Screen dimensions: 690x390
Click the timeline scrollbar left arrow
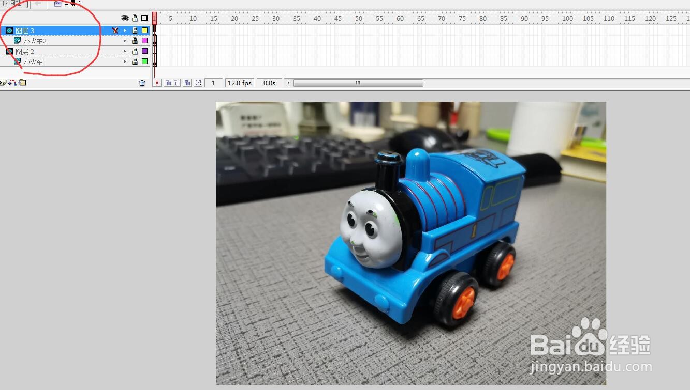click(x=289, y=83)
